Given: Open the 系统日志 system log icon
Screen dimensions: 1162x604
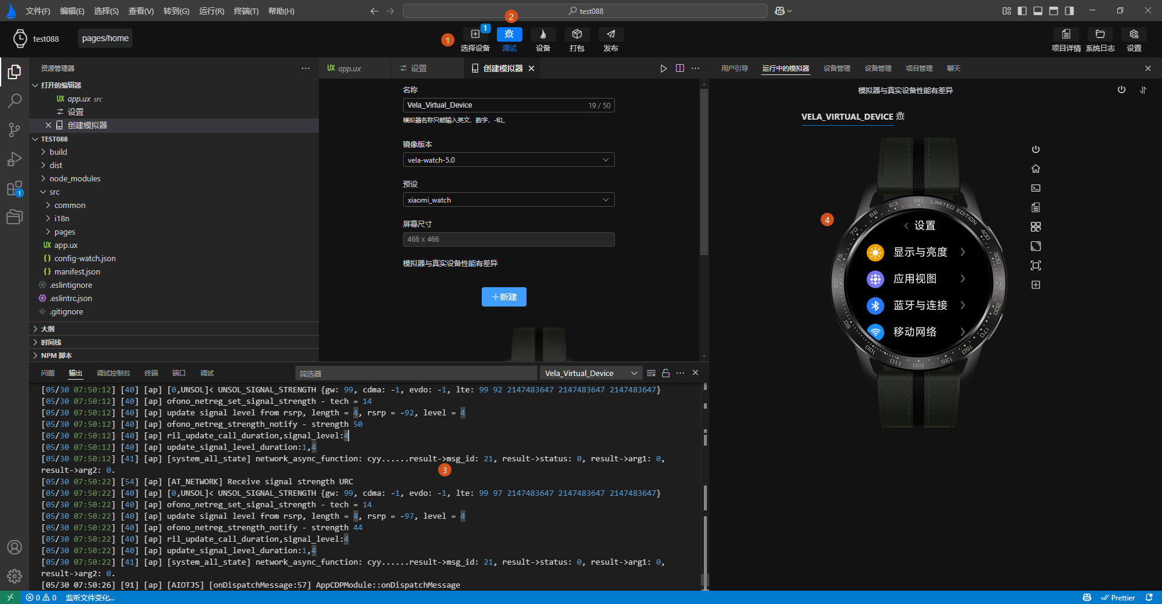Looking at the screenshot, I should [1100, 35].
